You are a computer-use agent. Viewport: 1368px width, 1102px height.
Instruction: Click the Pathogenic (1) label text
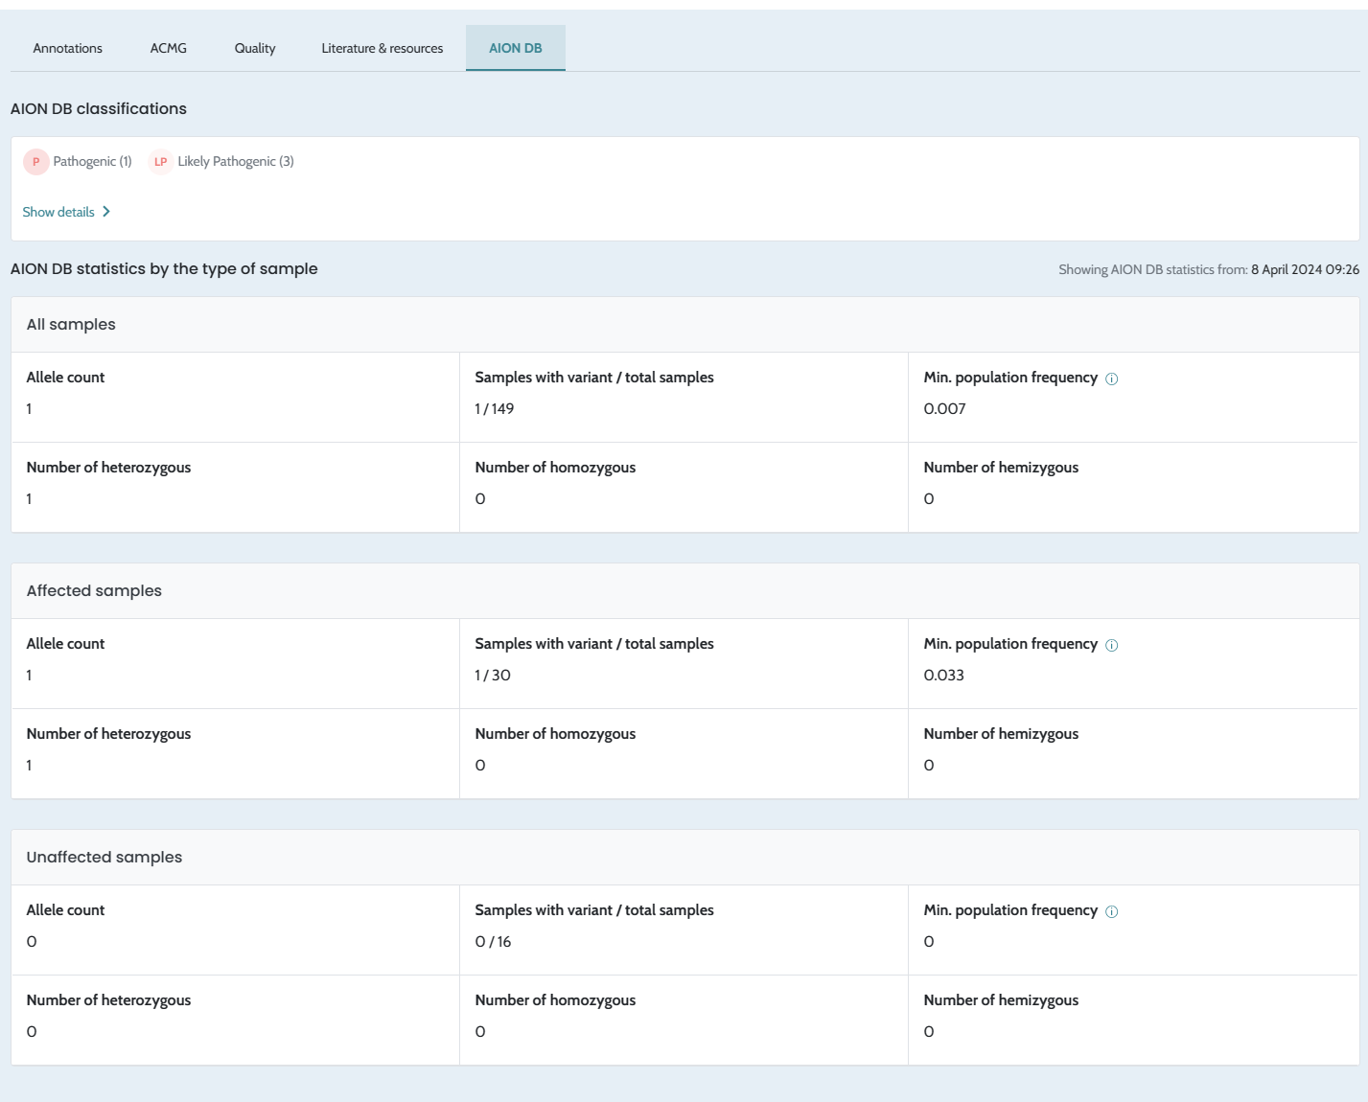pyautogui.click(x=92, y=162)
